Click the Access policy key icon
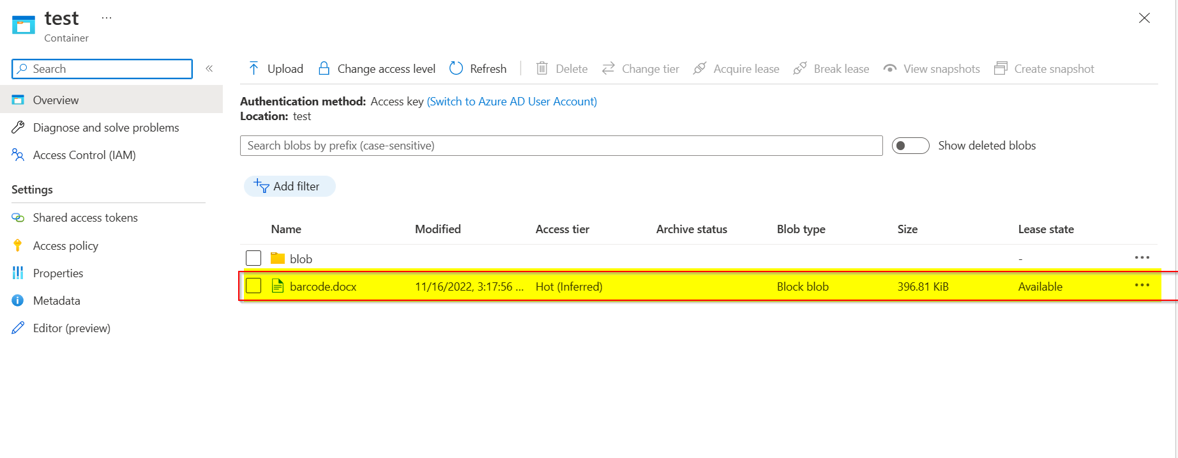 tap(18, 245)
